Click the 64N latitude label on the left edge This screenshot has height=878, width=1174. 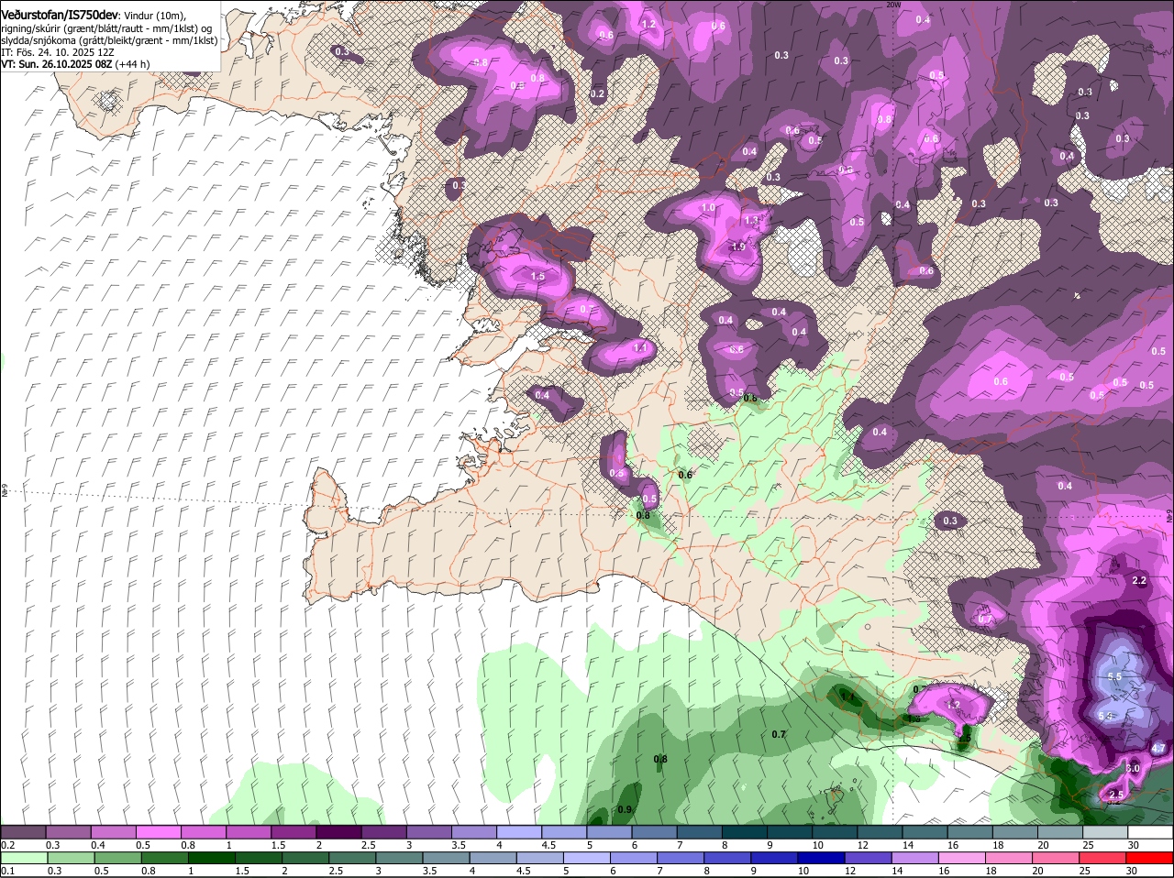click(4, 492)
